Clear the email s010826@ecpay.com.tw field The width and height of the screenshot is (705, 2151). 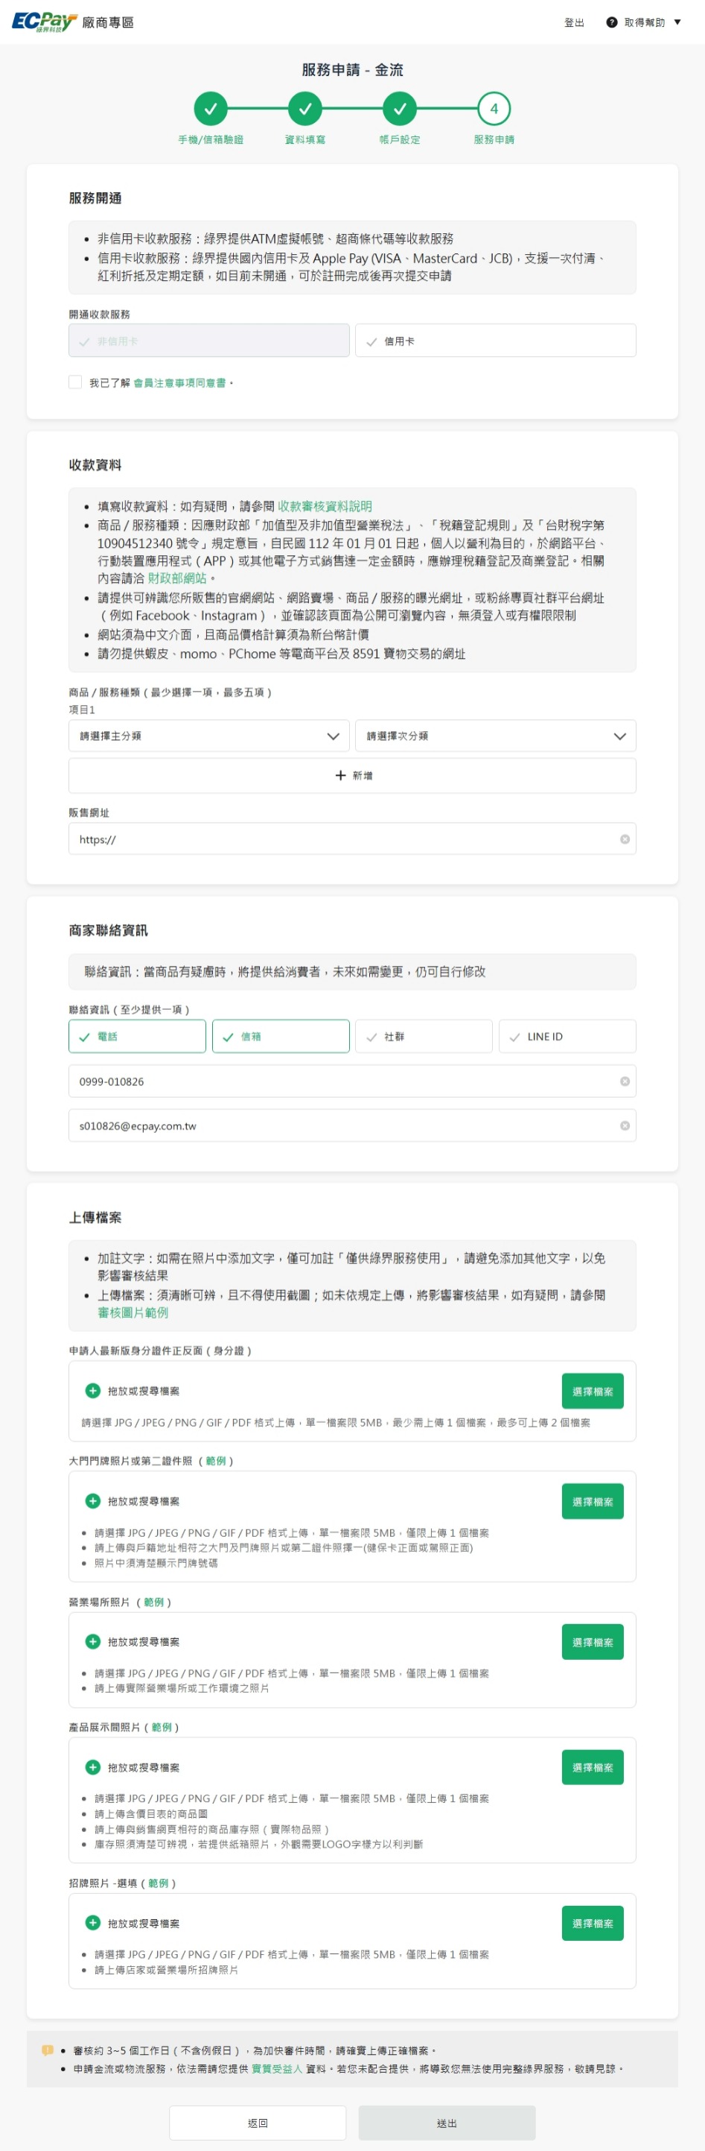[625, 1125]
